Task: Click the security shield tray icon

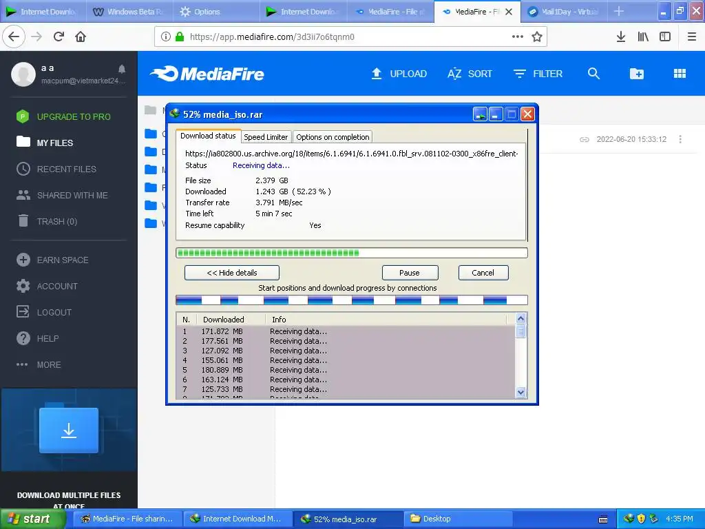Action: tap(641, 519)
